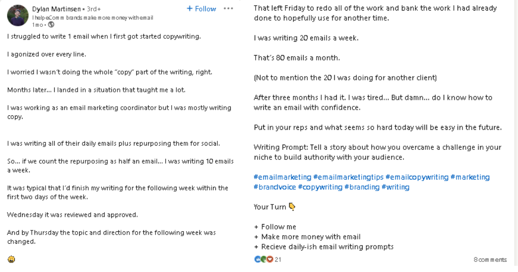Screen dimensions: 518x272
Task: Open the three-dot post options menu
Action: tap(228, 9)
